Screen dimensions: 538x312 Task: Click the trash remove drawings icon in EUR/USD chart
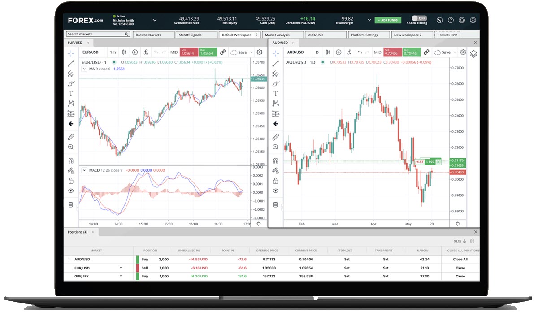point(71,204)
